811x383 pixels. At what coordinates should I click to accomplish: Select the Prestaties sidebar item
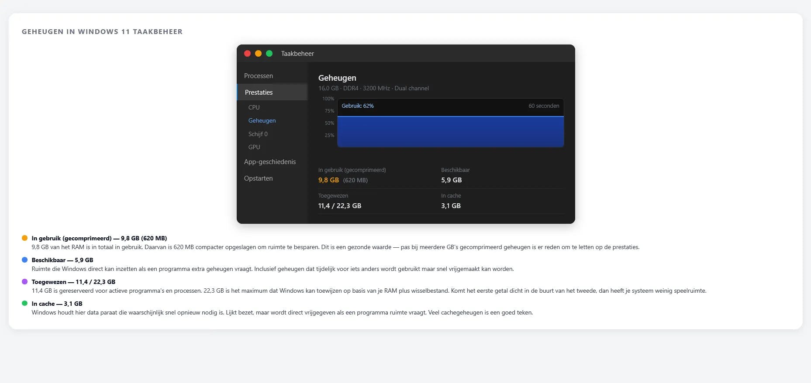[x=272, y=92]
